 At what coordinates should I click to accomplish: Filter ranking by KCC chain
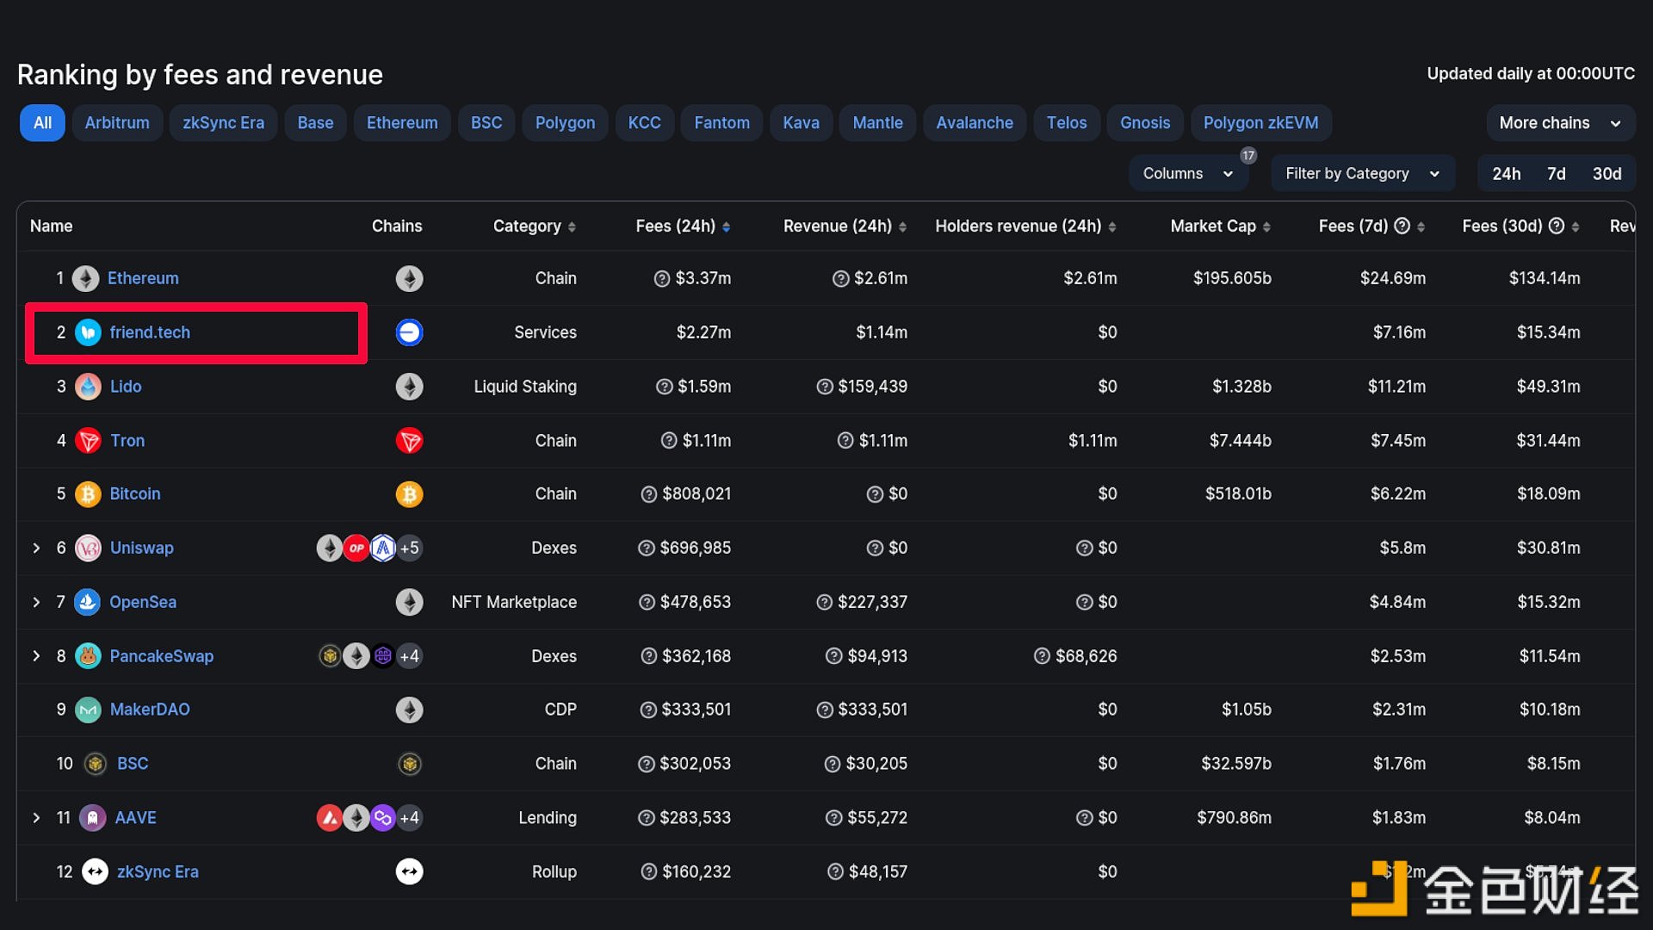pyautogui.click(x=644, y=123)
